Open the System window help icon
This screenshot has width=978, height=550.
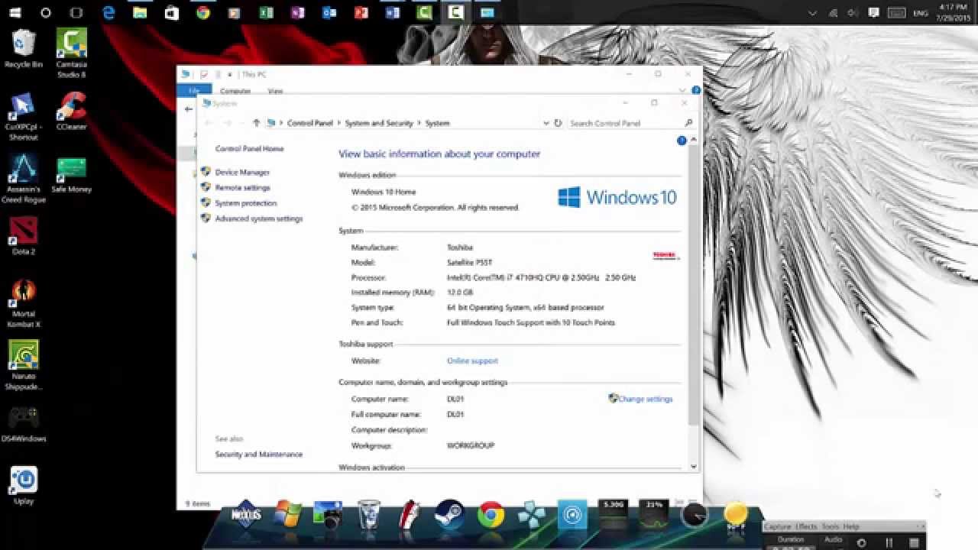point(682,141)
